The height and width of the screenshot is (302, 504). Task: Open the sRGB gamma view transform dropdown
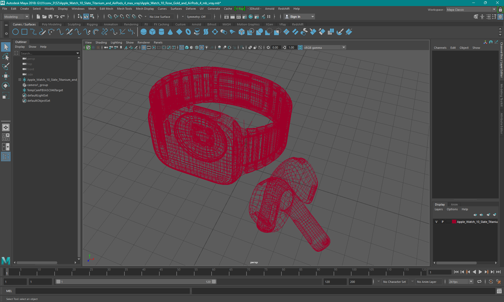coord(325,47)
